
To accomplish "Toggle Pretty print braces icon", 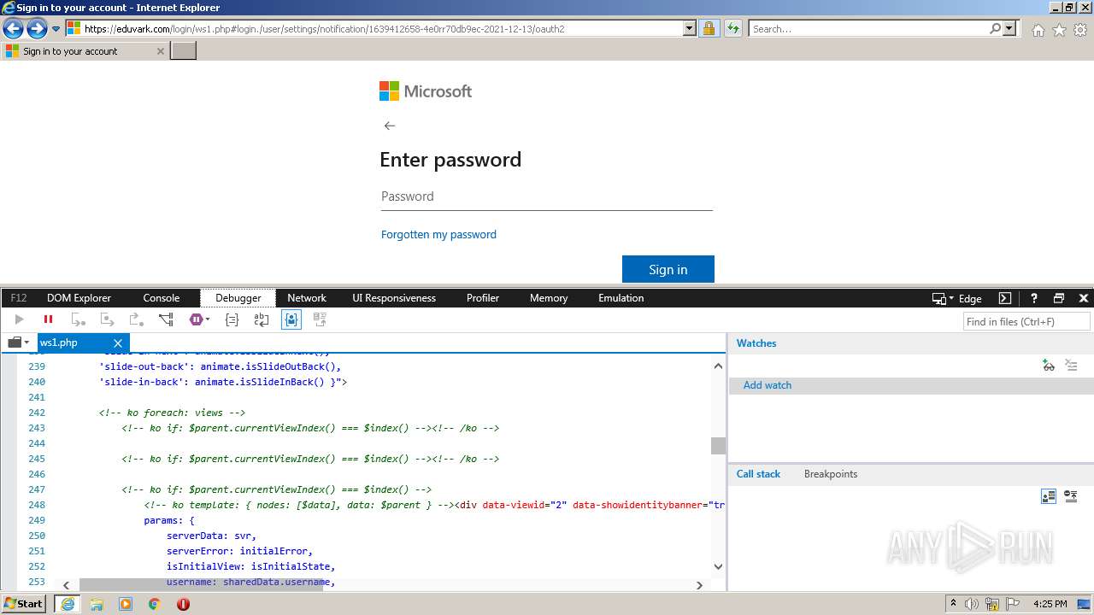I will click(232, 319).
